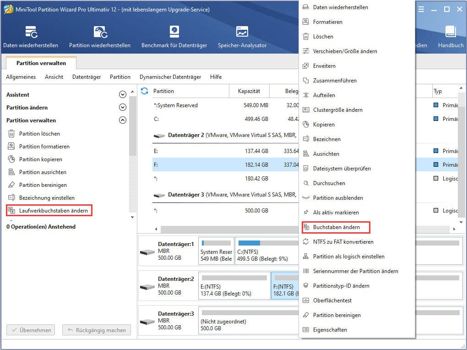Select Buchstaben ändern in context menu
This screenshot has width=467, height=350.
pyautogui.click(x=336, y=227)
